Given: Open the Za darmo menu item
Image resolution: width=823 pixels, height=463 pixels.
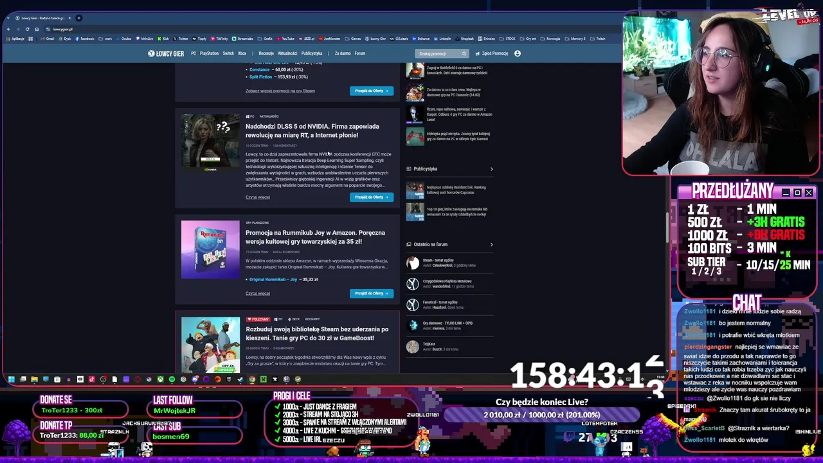Looking at the screenshot, I should (343, 53).
